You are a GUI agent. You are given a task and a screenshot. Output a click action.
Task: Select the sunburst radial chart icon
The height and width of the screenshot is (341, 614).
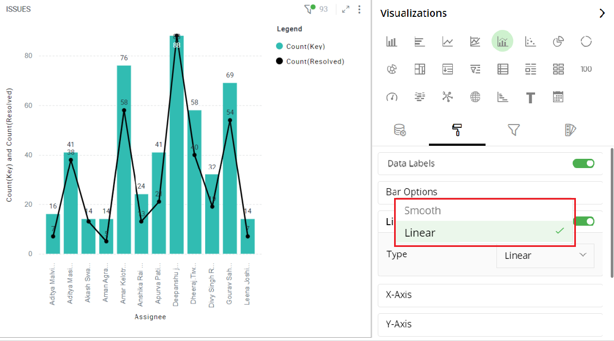tap(391, 69)
